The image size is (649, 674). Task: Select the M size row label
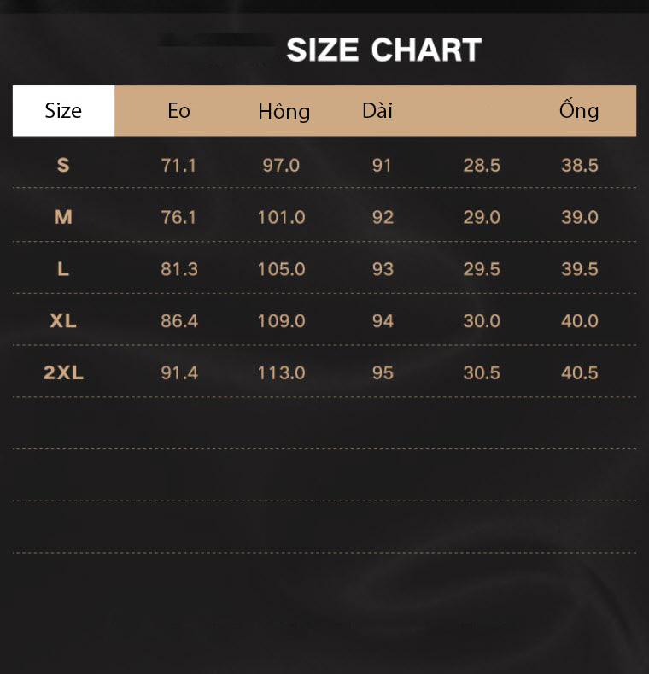(x=63, y=217)
